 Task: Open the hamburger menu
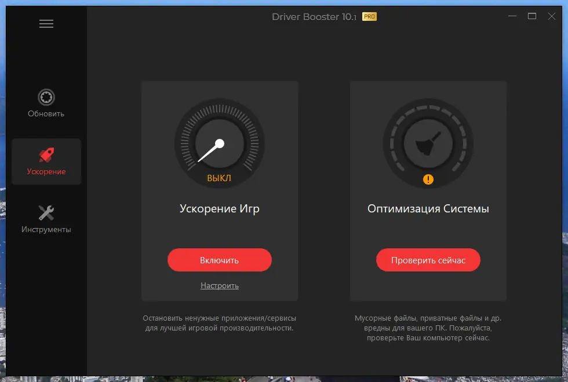(46, 24)
